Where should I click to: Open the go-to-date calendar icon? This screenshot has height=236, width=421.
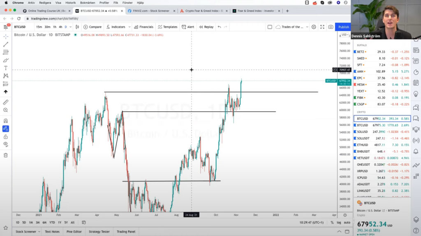[84, 222]
